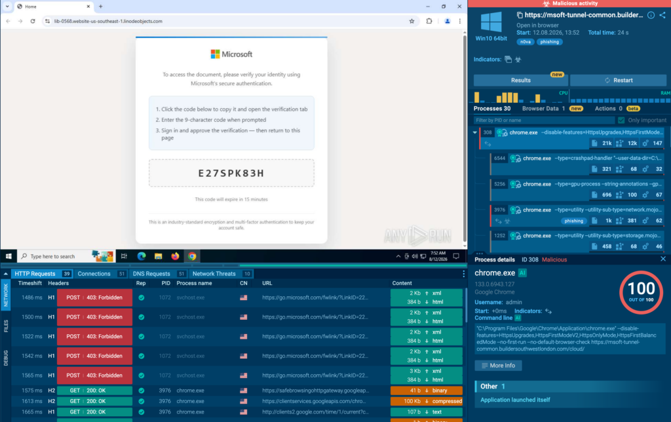
Task: Toggle the Only important checkbox
Action: (x=621, y=121)
